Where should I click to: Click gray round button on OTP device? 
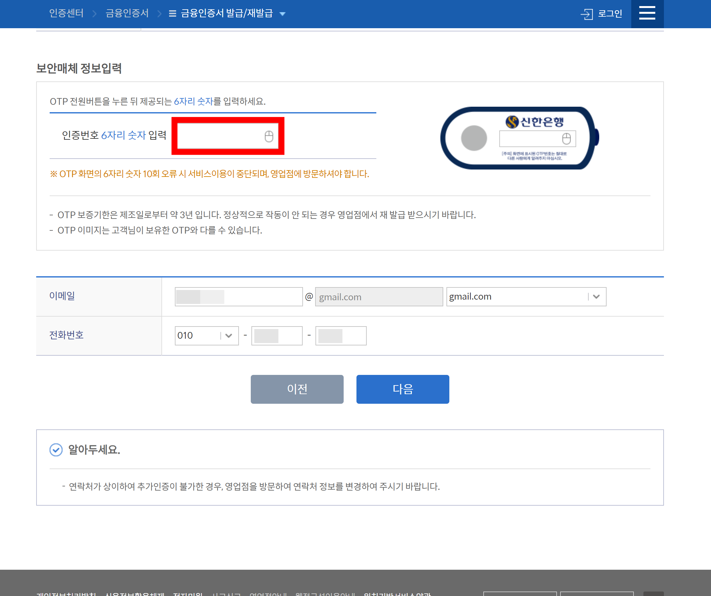click(474, 138)
